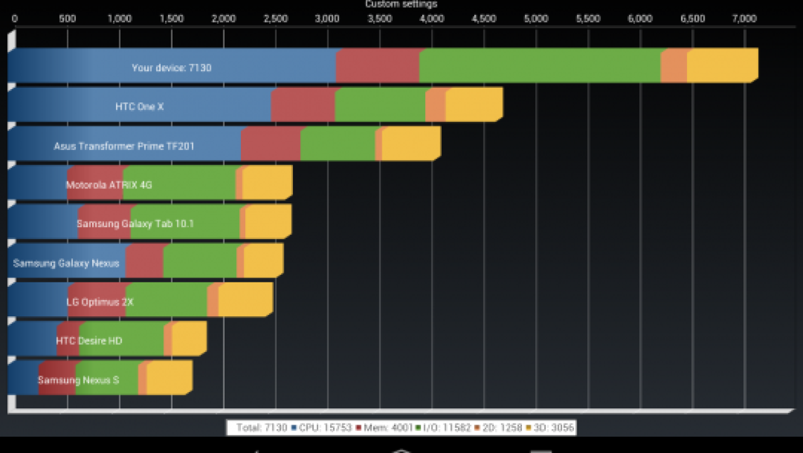Click "Mem: 4001" in the legend
The image size is (803, 453).
click(388, 428)
